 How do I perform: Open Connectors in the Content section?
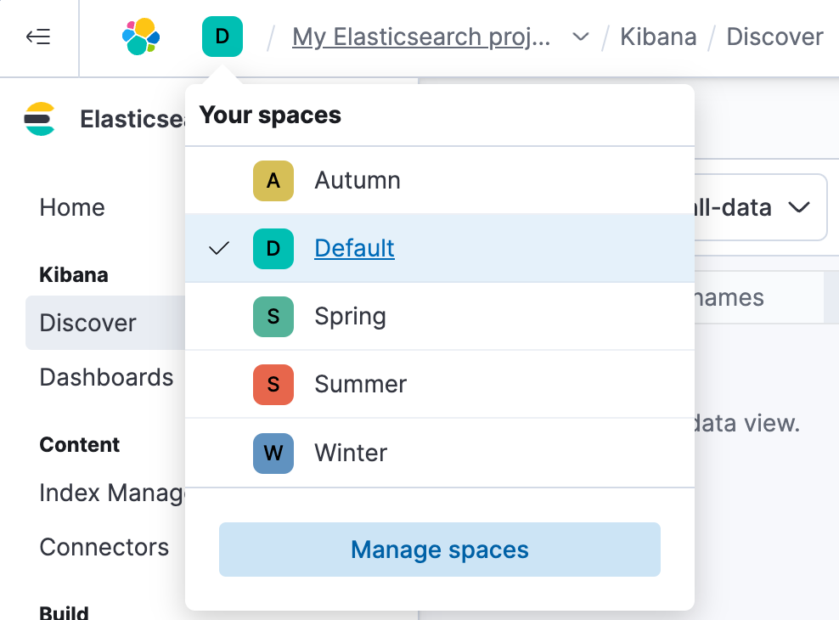[104, 547]
